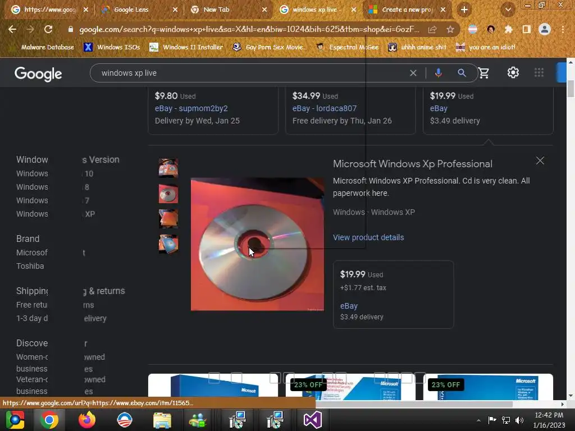The width and height of the screenshot is (575, 431).
Task: Clear the search box with the X icon
Action: pos(413,73)
